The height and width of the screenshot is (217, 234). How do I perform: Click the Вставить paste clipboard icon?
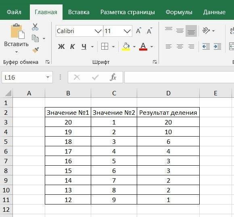click(17, 31)
